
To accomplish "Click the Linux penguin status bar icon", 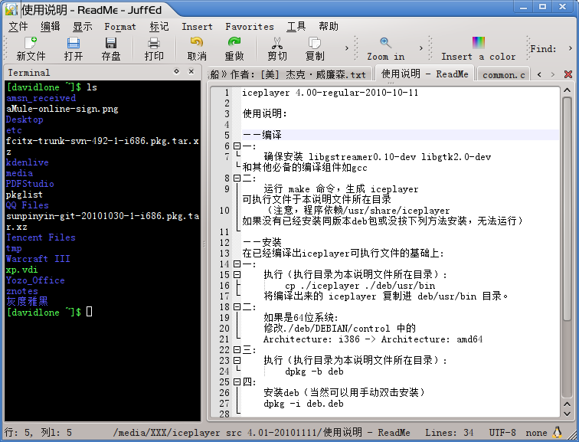I will pos(558,432).
